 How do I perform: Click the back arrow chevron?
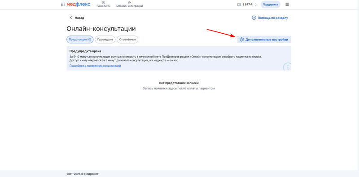(71, 18)
